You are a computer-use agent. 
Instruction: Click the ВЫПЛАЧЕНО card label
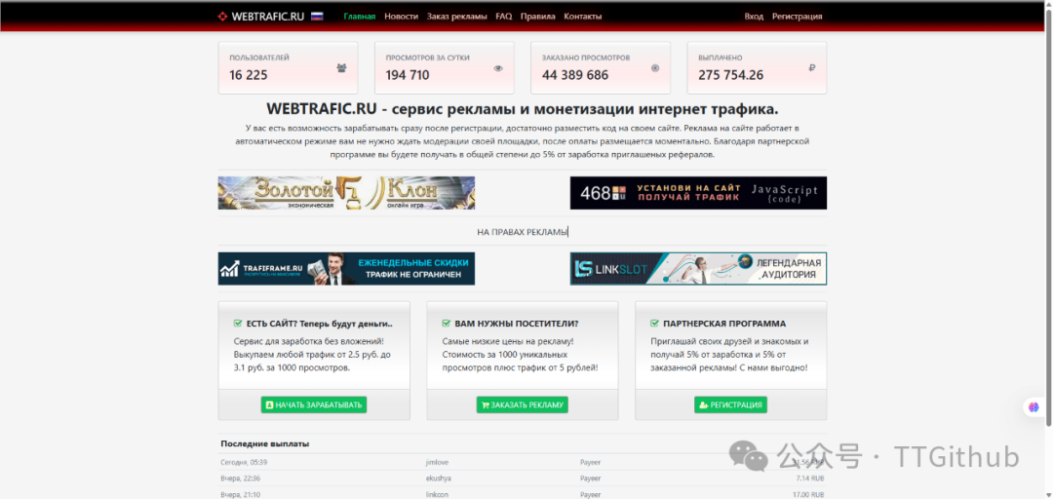(x=721, y=58)
